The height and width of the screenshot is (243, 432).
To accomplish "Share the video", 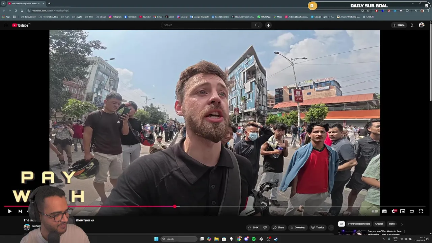I will (x=278, y=227).
